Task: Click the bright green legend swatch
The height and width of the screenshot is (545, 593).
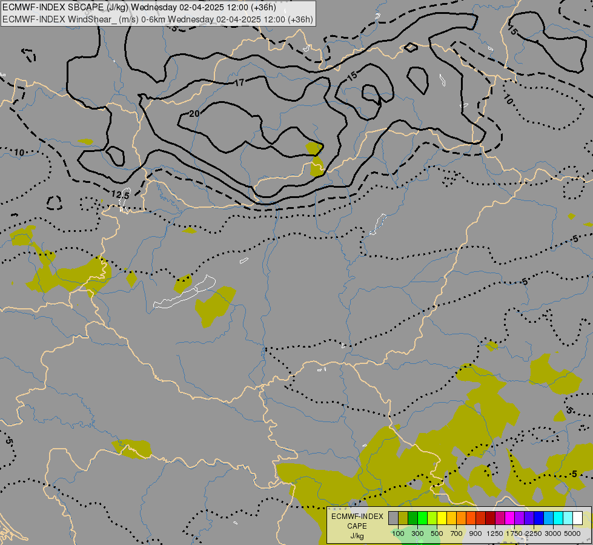Action: tap(423, 518)
